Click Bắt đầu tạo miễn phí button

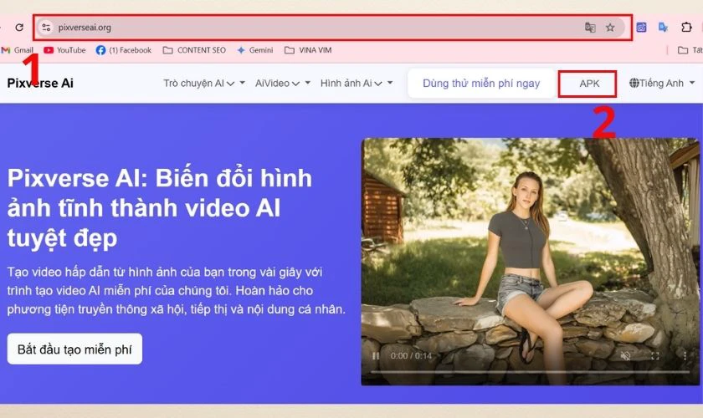74,349
